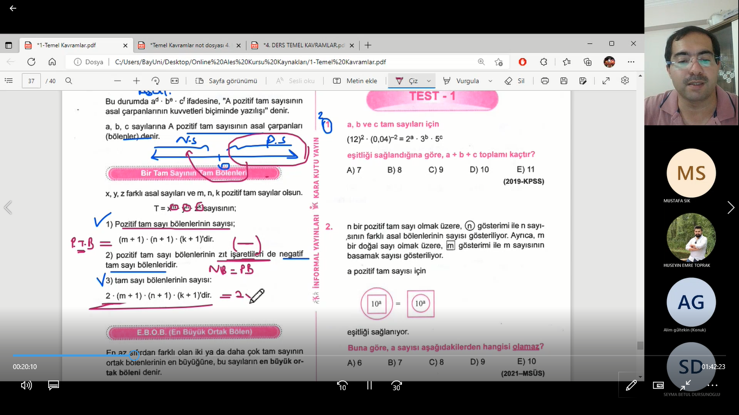Open Sayfa görünümü page view options

click(x=227, y=81)
